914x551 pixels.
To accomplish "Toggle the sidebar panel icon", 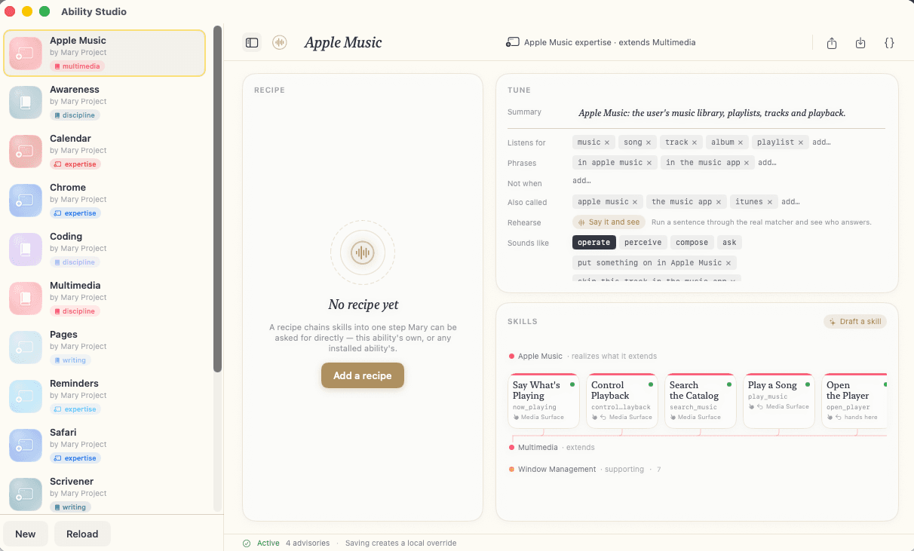I will (x=252, y=43).
